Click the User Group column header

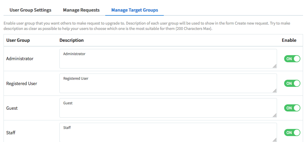coord(18,40)
